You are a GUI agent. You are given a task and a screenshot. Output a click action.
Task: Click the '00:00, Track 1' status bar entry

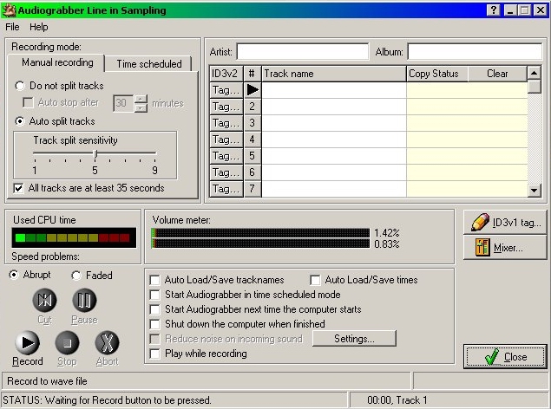coord(397,400)
